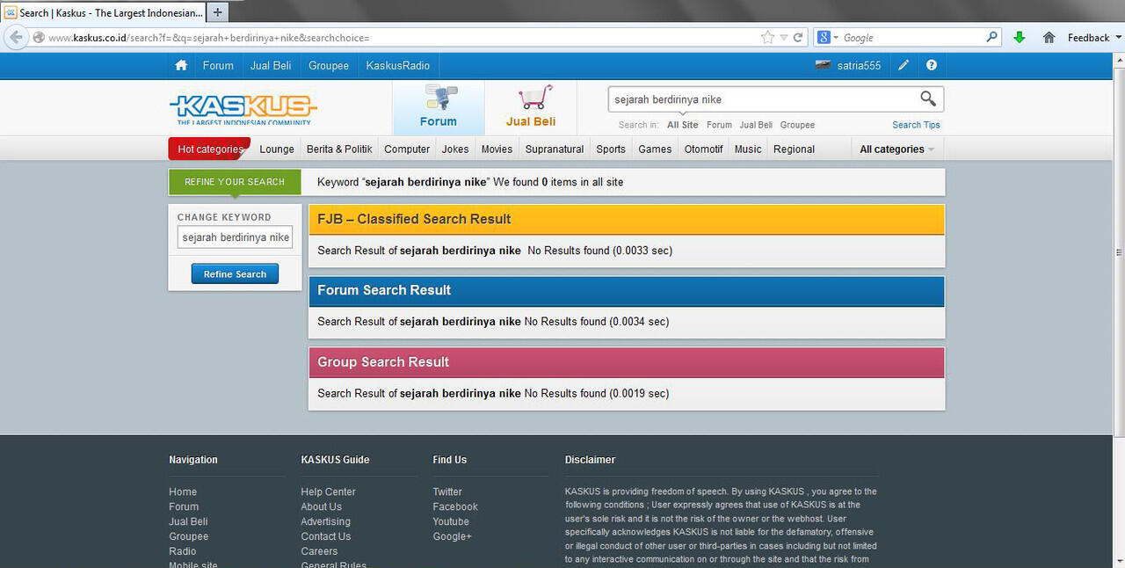Open URL history dropdown arrow
1125x568 pixels.
click(783, 38)
